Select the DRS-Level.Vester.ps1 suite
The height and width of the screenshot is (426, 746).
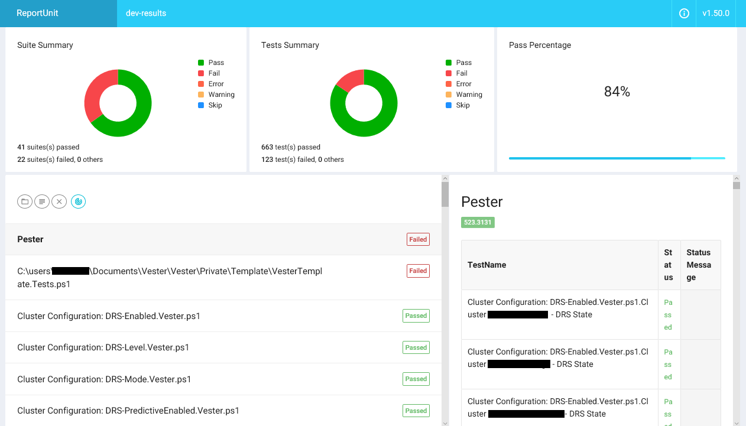[223, 347]
